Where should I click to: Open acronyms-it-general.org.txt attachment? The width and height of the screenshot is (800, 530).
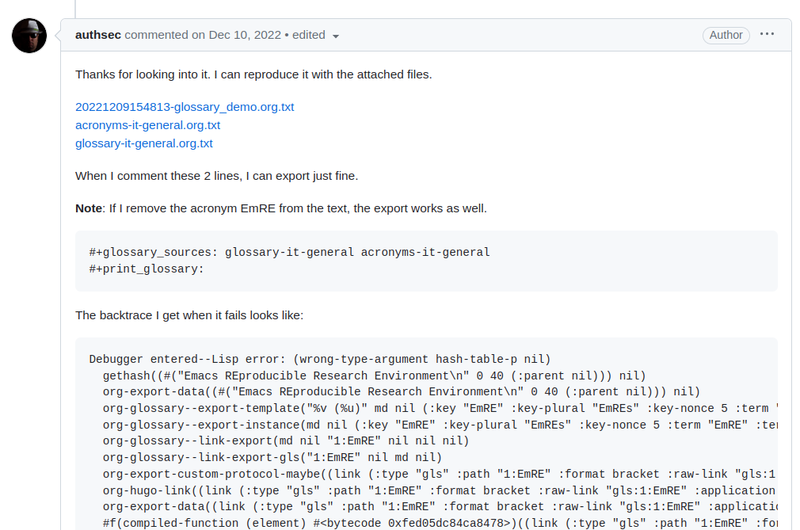(x=147, y=125)
